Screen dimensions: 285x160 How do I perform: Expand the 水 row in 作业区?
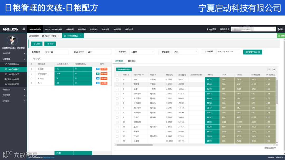(x=32, y=83)
